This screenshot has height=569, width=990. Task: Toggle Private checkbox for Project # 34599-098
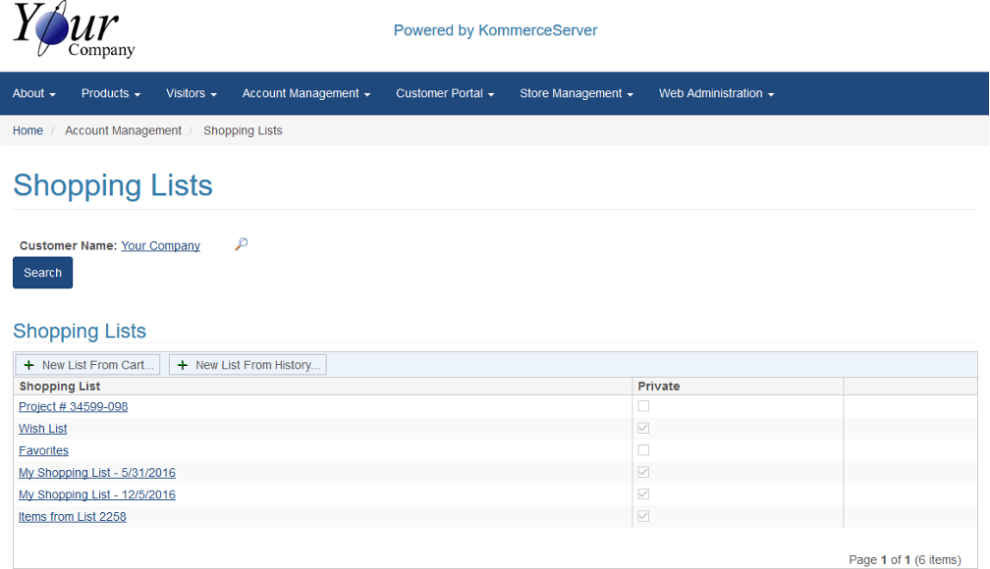[x=643, y=406]
